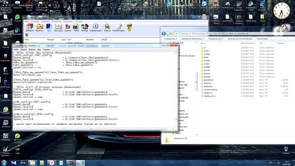Open the Windows Start orb
295x166 pixels.
coord(4,163)
